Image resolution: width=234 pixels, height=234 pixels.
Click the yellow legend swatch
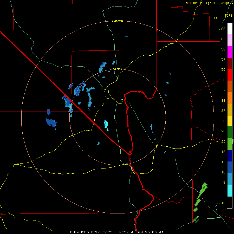tap(230, 121)
